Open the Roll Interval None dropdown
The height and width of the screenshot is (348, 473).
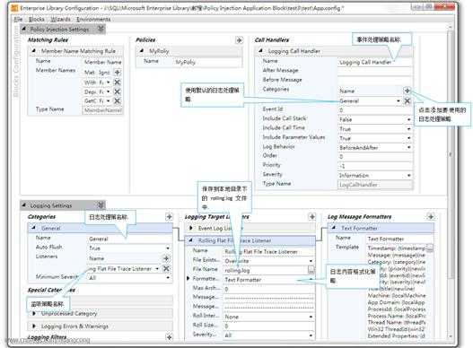pos(311,317)
